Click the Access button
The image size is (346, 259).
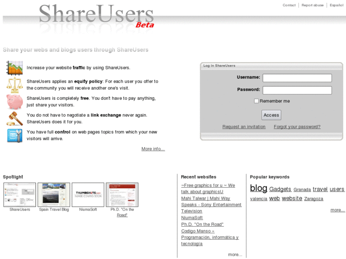coord(271,115)
